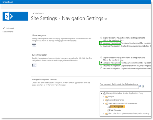Click the Current Navigation layout thumbnail icon

pos(34,65)
